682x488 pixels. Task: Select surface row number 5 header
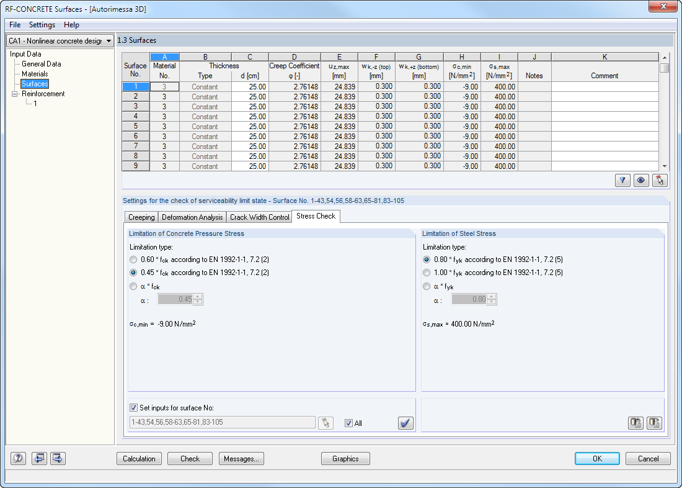click(136, 127)
